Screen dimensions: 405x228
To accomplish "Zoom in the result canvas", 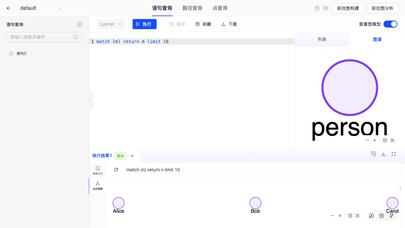I will (340, 216).
